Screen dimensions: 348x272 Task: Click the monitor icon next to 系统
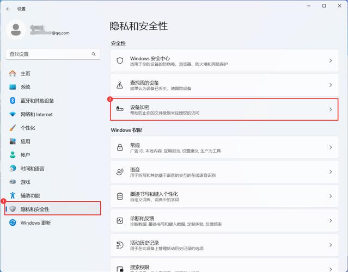(x=13, y=87)
